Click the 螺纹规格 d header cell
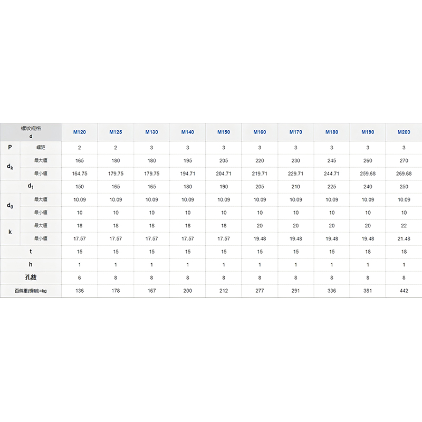Viewport: 422px width, 422px height. (31, 132)
